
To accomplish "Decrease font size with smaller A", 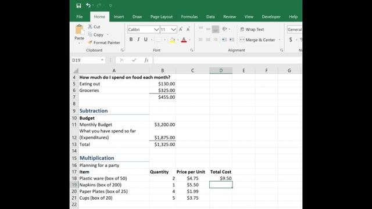I will [x=188, y=30].
